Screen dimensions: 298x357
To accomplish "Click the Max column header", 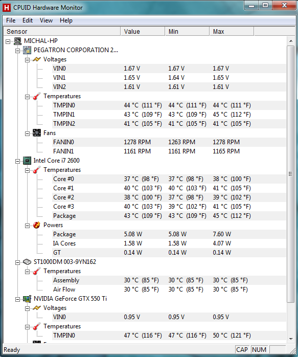I will coord(232,31).
